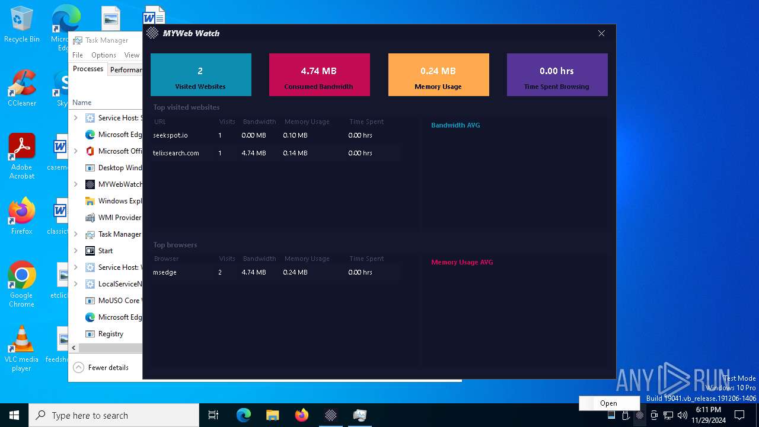This screenshot has width=759, height=427.
Task: Expand the LocalServiceN process row
Action: tap(76, 284)
